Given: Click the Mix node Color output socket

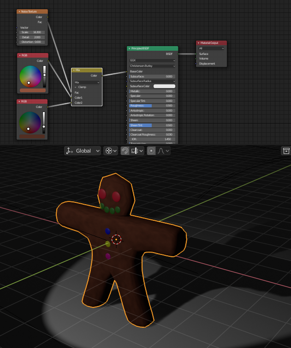Looking at the screenshot, I should click(102, 76).
